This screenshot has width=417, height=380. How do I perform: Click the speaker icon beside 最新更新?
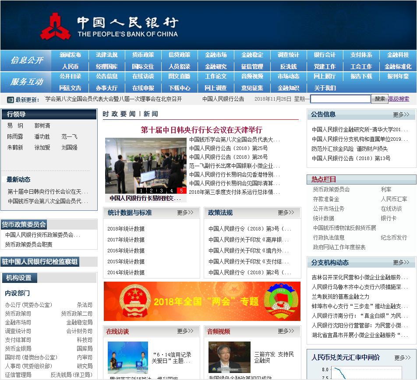[x=11, y=100]
